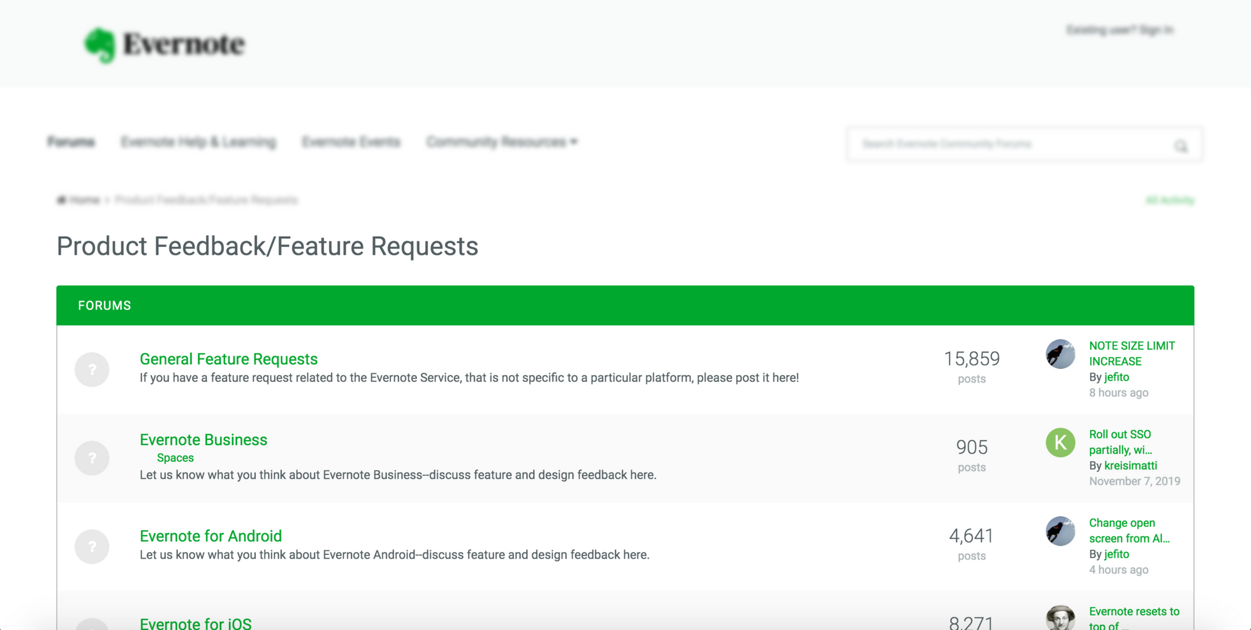Open Evernote resets to top topic

pos(1134,617)
